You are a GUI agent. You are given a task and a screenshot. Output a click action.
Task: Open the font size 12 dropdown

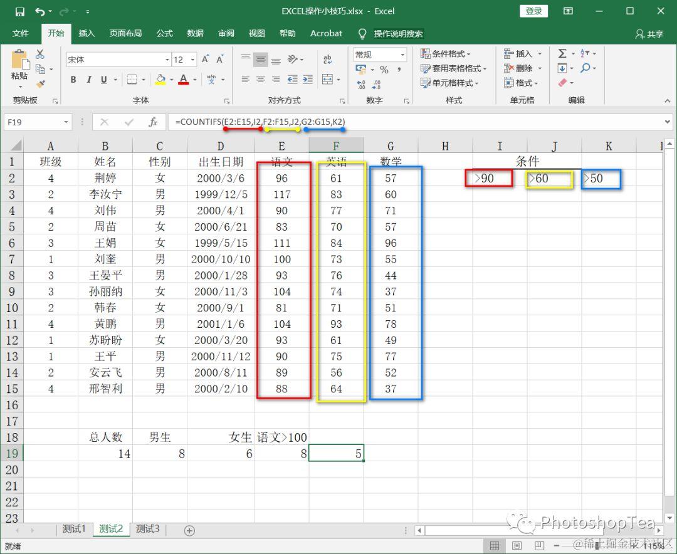(192, 60)
